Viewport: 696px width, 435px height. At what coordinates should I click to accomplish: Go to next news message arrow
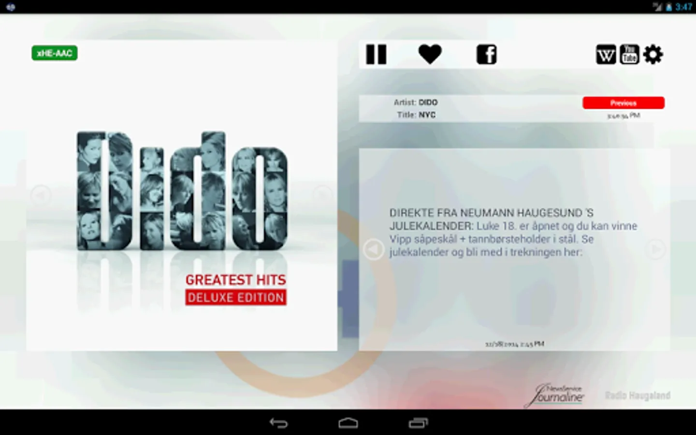click(x=655, y=249)
